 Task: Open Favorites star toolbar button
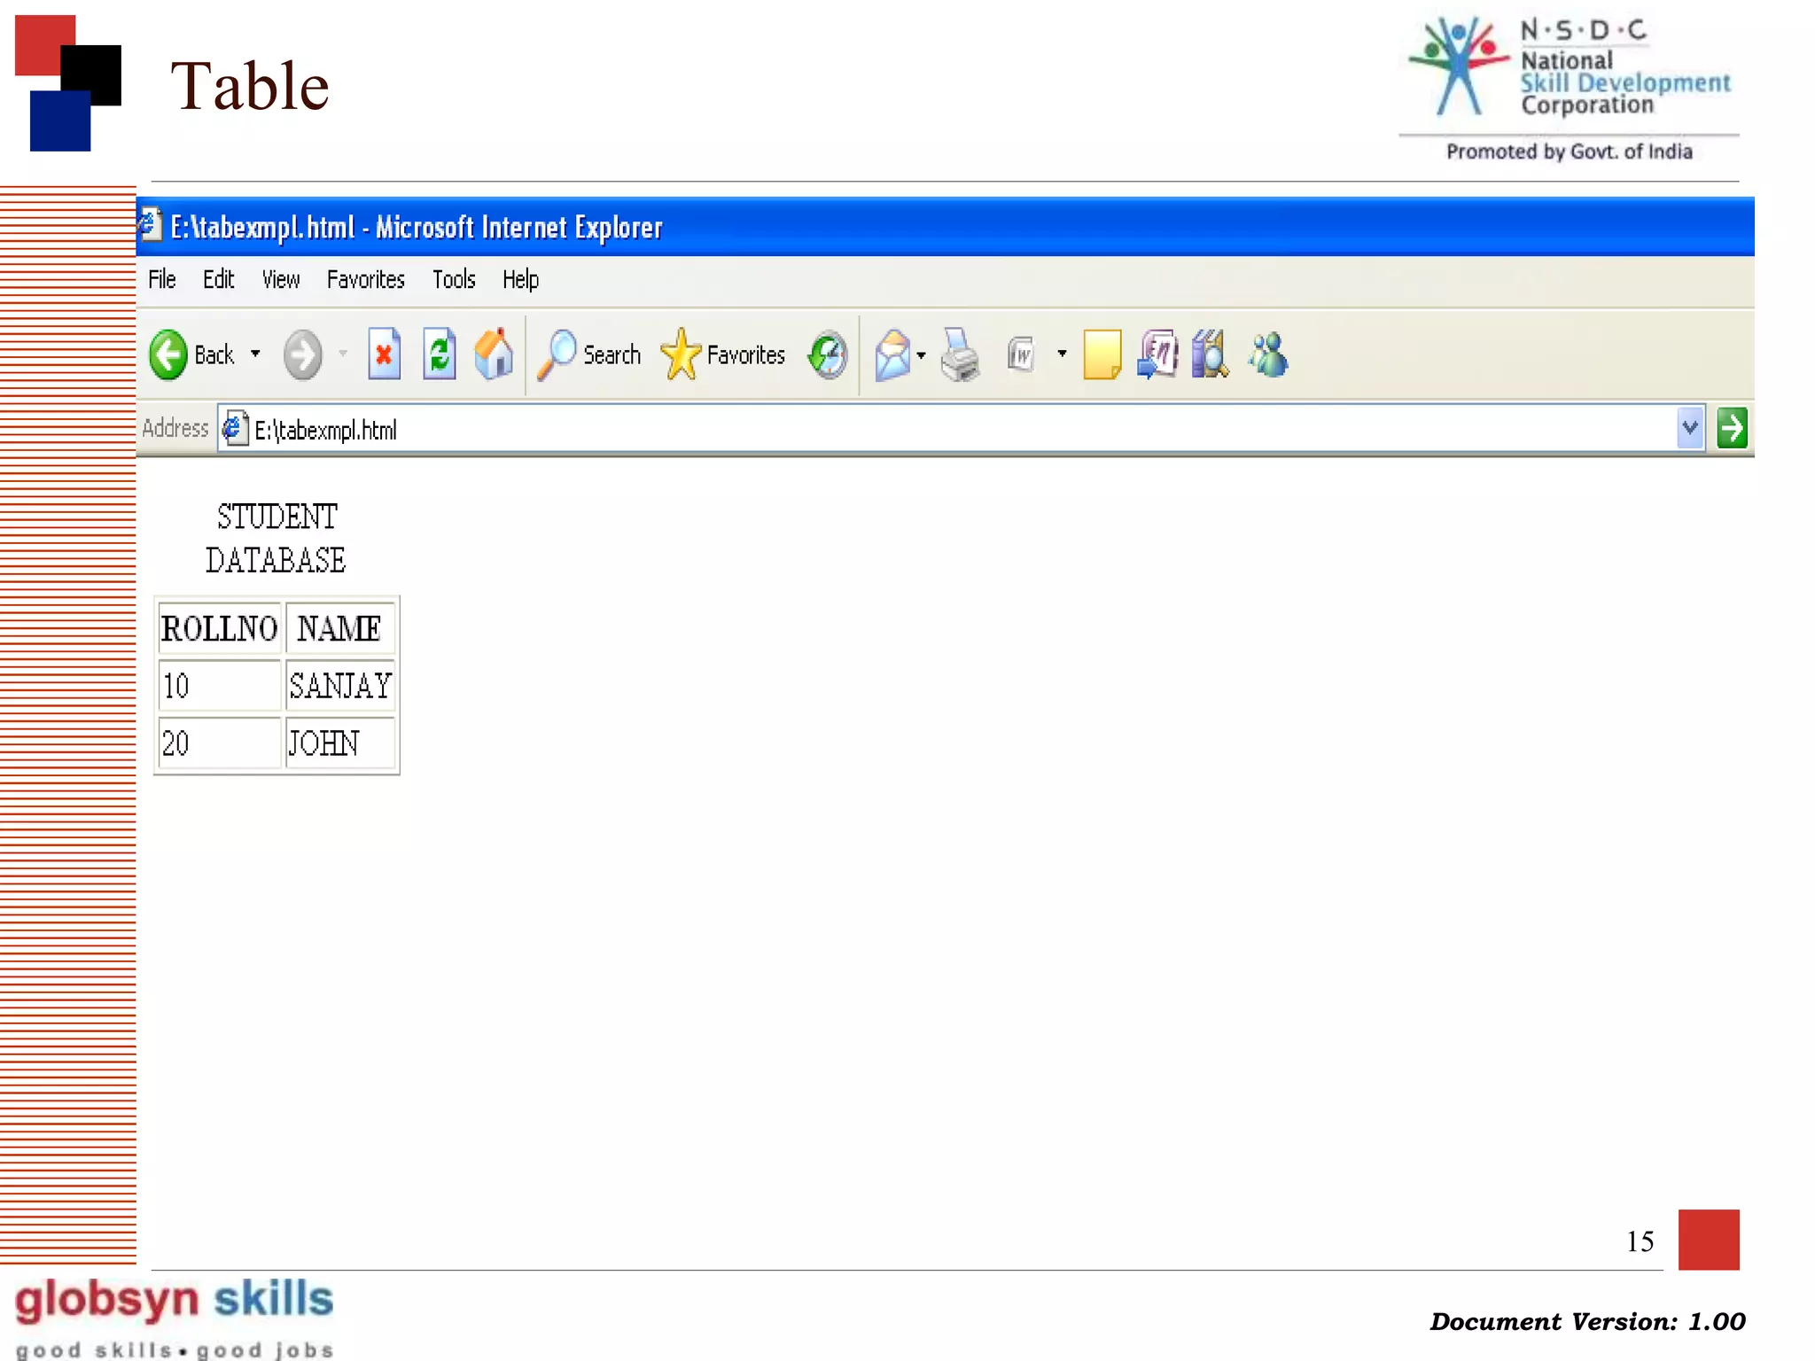pos(723,354)
